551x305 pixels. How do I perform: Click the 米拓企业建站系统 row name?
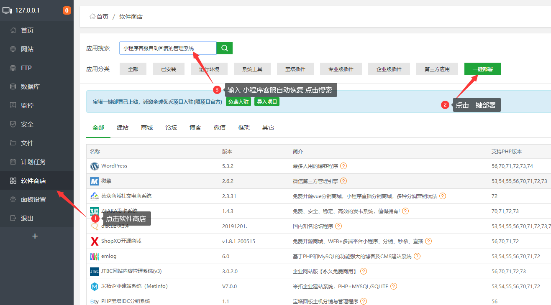click(134, 286)
